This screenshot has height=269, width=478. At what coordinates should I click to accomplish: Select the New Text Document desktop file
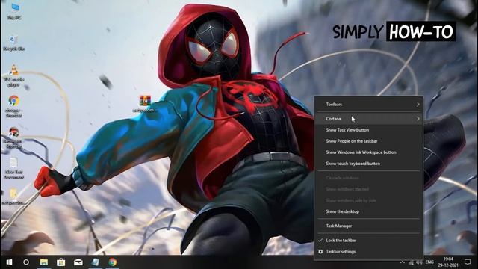point(14,168)
